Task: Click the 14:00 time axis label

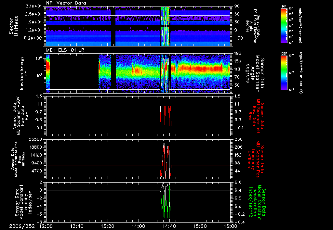Action: click(139, 226)
